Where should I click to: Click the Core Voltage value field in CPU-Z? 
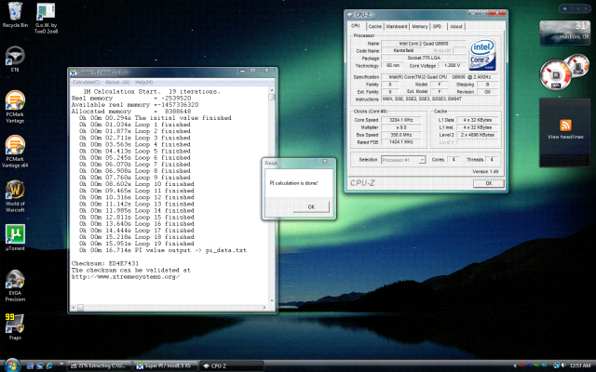[x=452, y=66]
